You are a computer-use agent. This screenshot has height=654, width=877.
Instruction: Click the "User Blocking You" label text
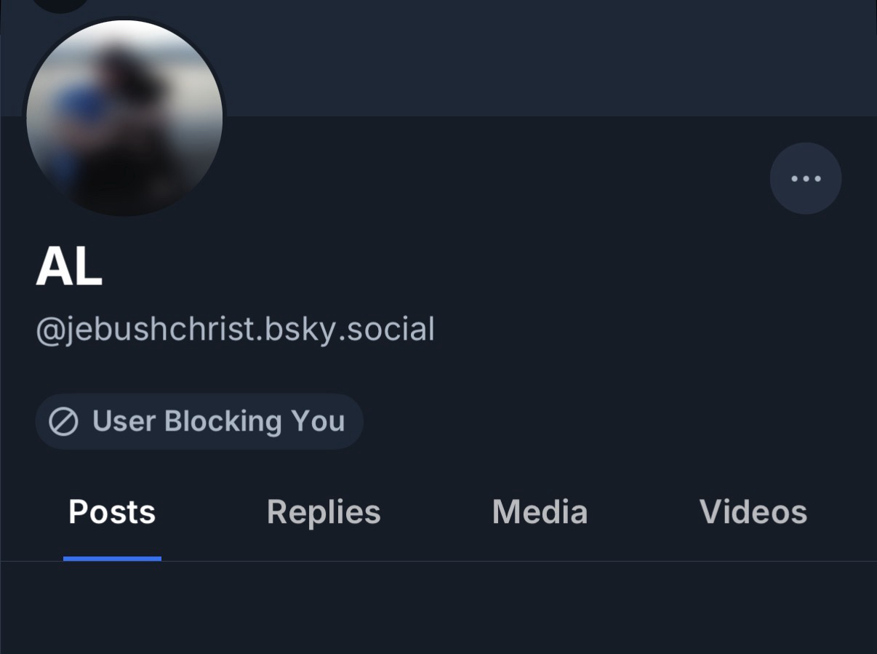[218, 422]
